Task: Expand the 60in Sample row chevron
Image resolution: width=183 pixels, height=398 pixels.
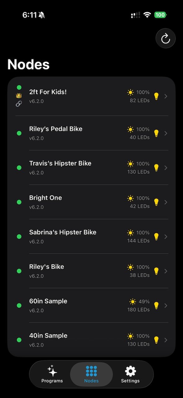Action: (166, 305)
